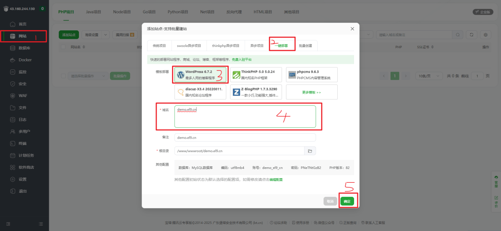Open Docker in the left sidebar

click(x=25, y=60)
